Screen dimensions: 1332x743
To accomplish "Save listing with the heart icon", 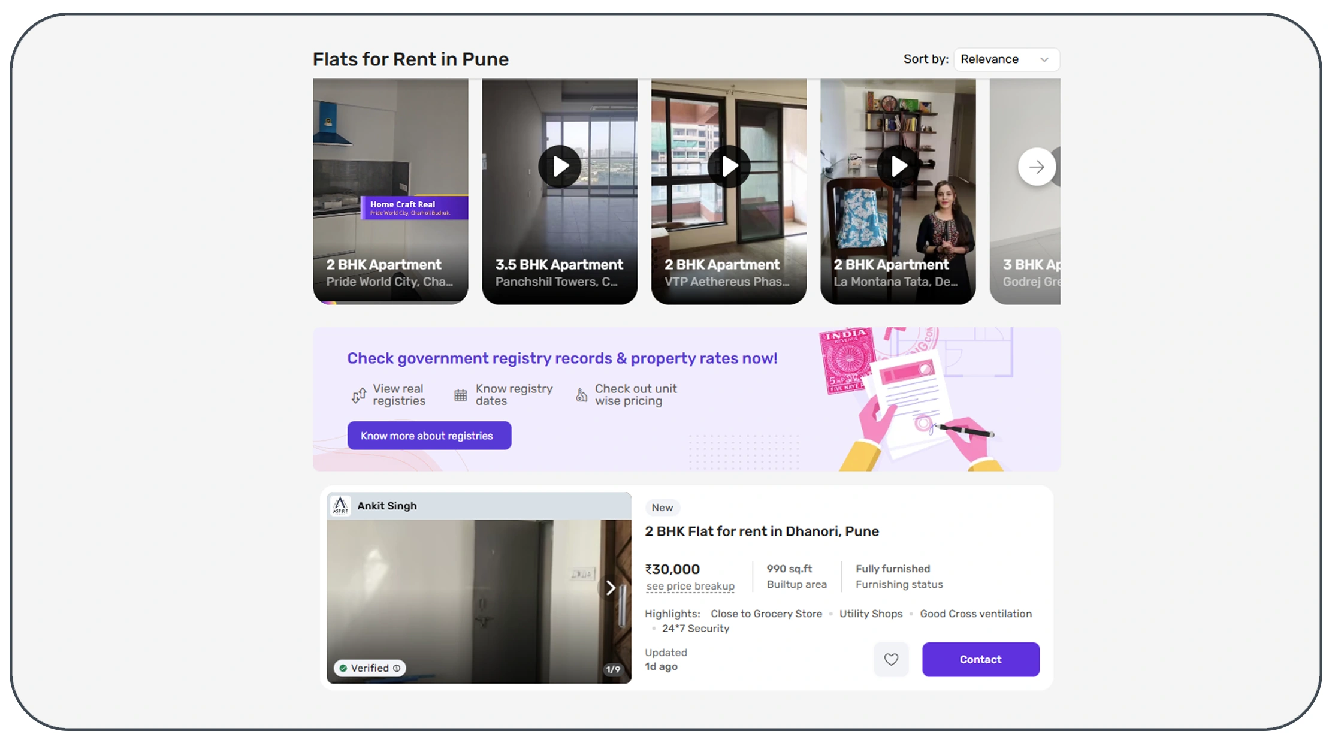I will (891, 659).
